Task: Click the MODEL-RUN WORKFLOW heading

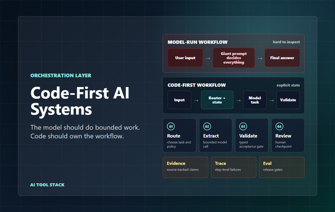Action: pos(198,42)
